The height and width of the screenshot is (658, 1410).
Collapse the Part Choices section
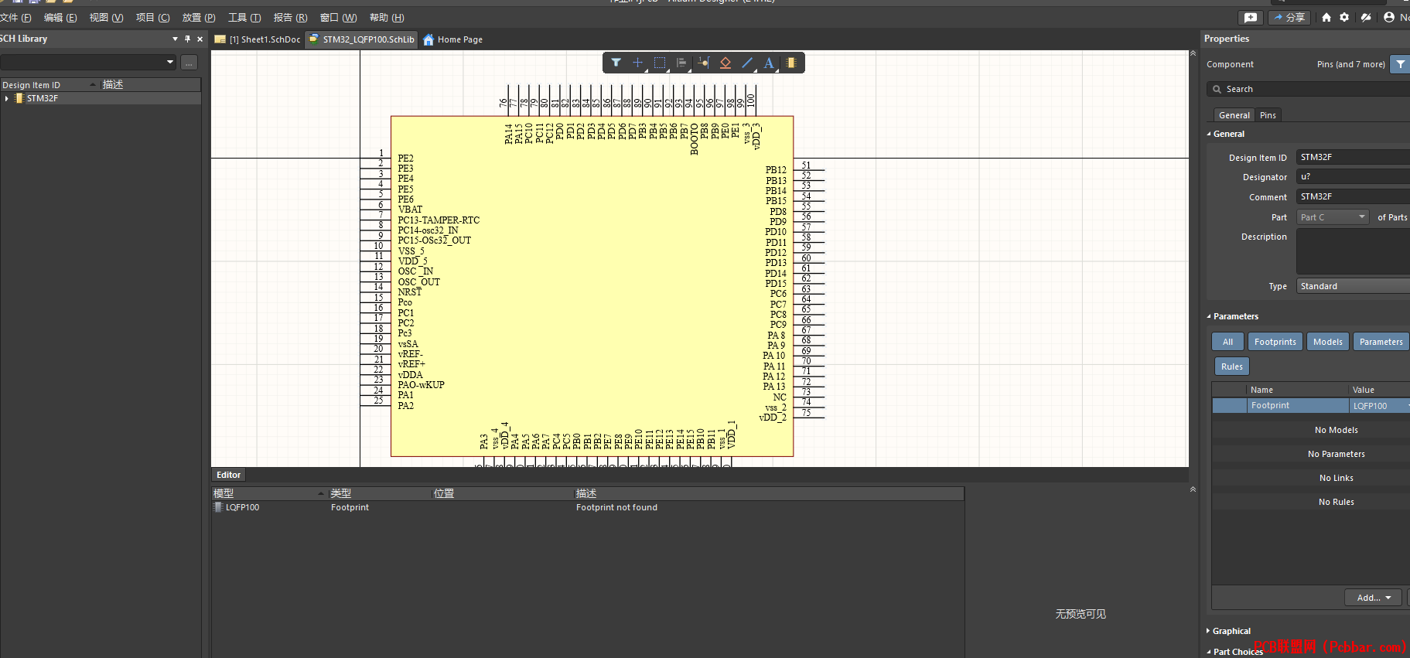tap(1209, 652)
